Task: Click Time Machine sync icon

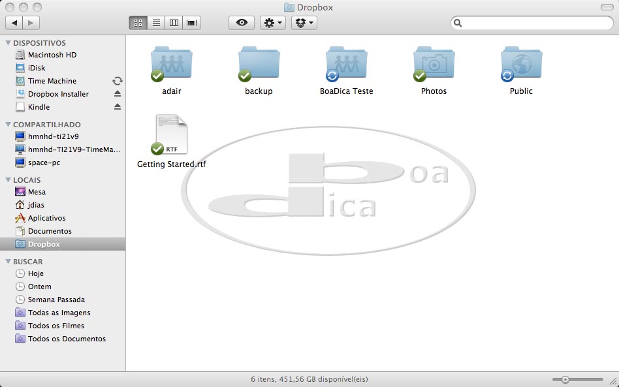Action: (118, 81)
